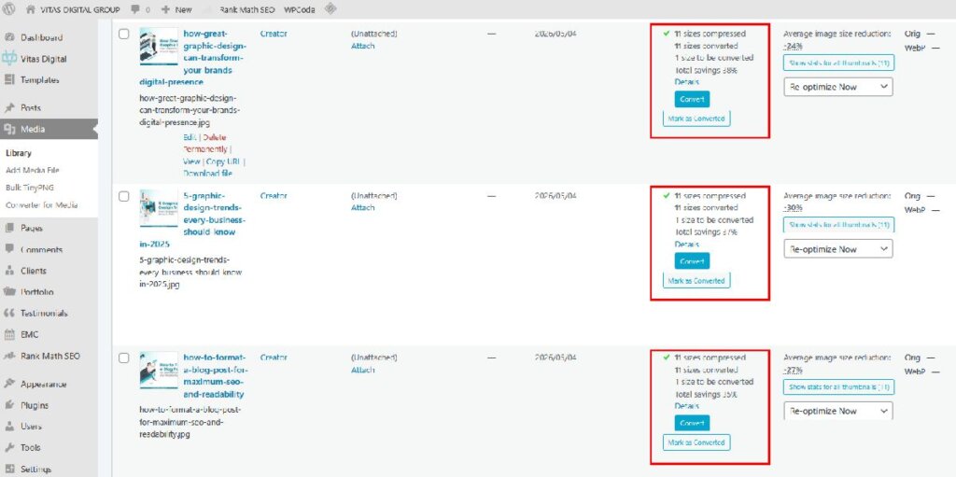Viewport: 956px width, 477px height.
Task: Show stats for thumbnails in how-great-graphic-design row
Action: point(839,63)
